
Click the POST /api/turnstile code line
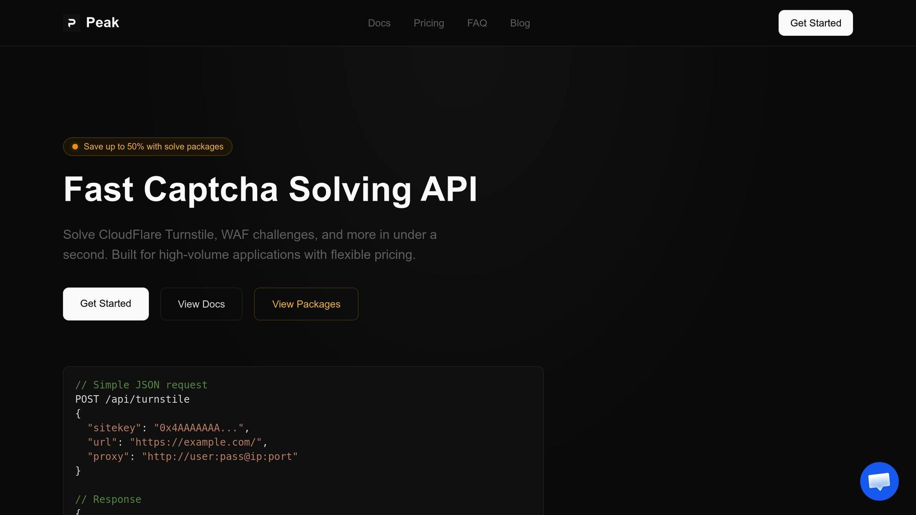click(132, 399)
